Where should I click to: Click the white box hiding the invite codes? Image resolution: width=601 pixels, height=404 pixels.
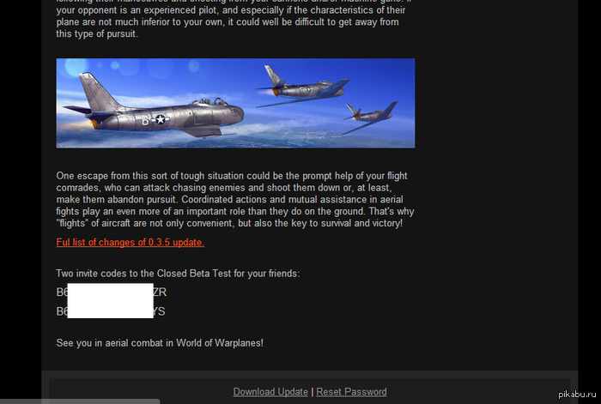(x=111, y=300)
